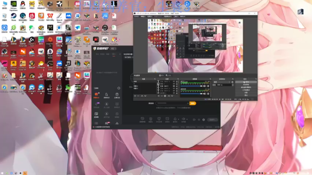Toggle visibility eye of first text source

point(174,82)
